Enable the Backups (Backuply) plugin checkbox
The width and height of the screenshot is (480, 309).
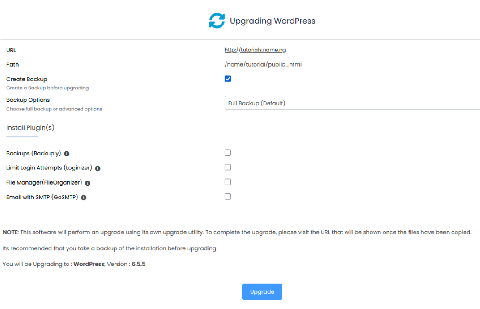228,153
